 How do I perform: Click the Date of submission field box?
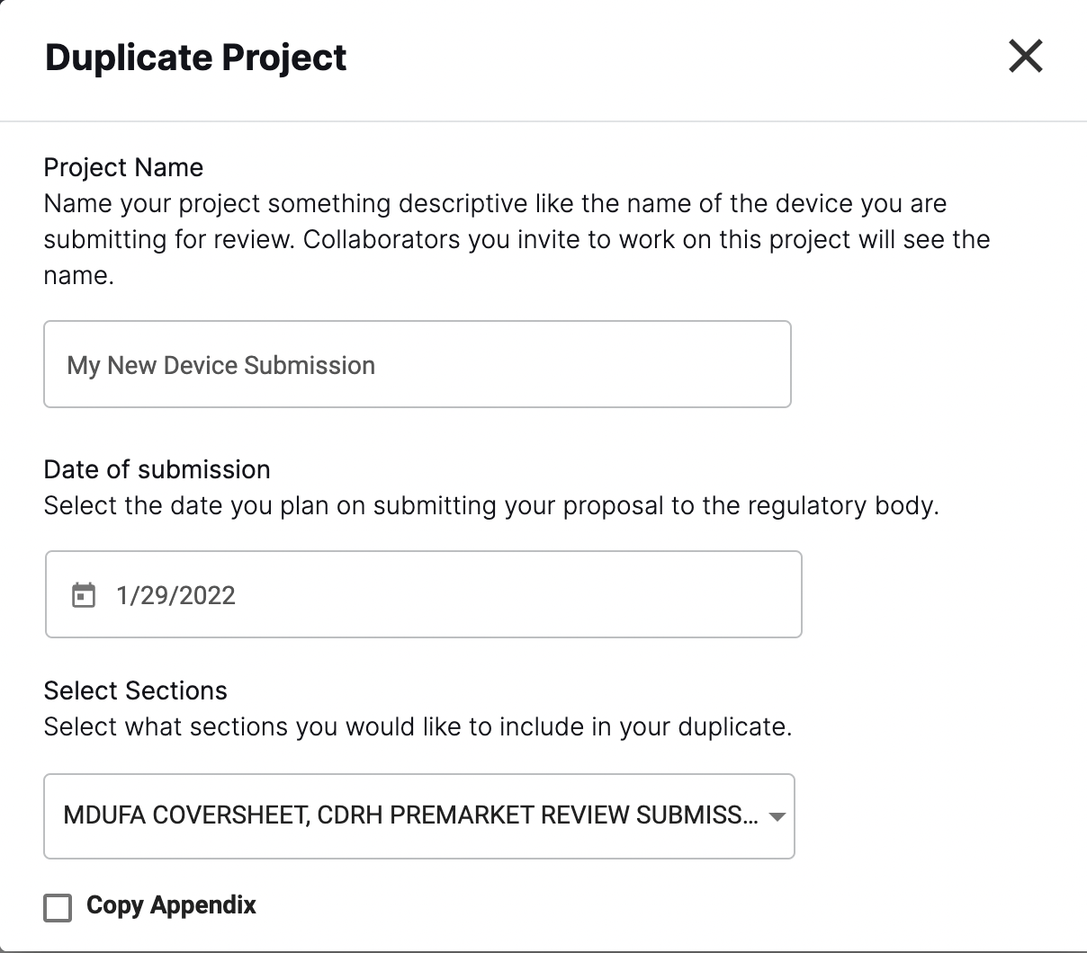click(x=423, y=594)
